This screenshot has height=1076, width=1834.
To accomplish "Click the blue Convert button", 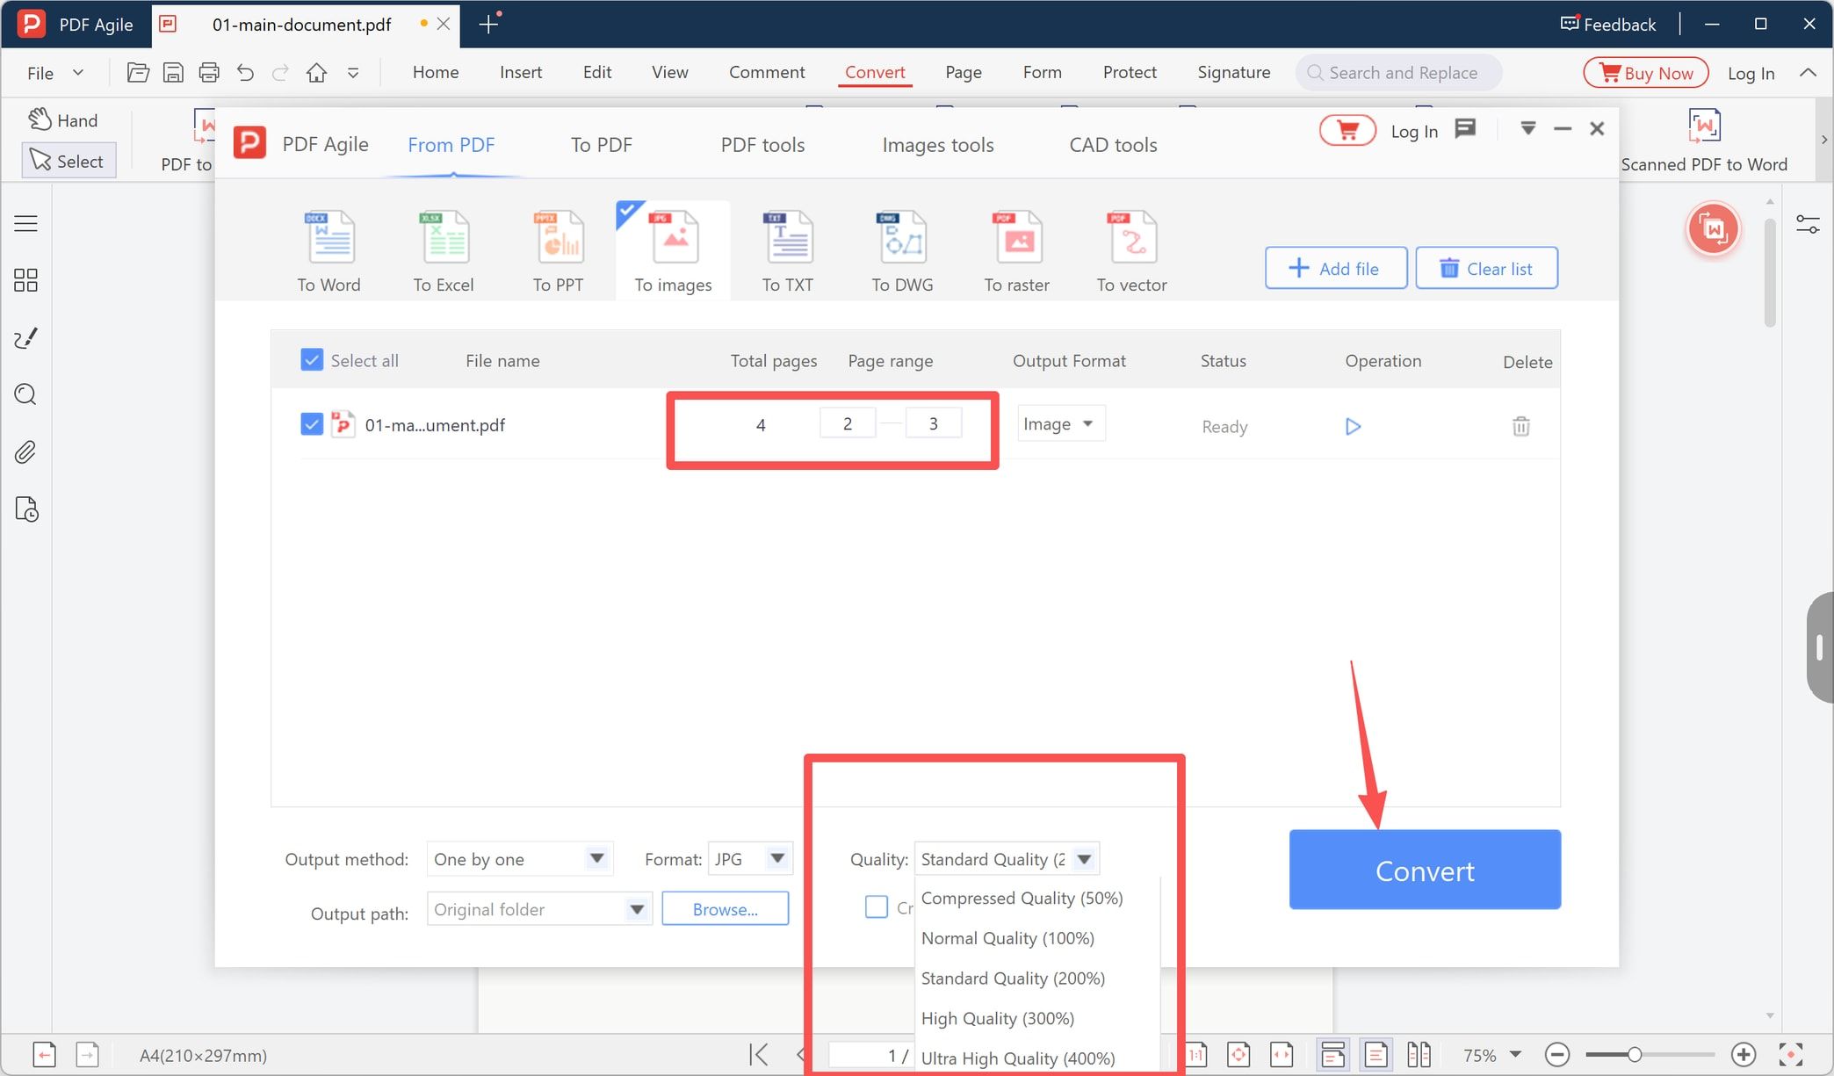I will tap(1425, 870).
